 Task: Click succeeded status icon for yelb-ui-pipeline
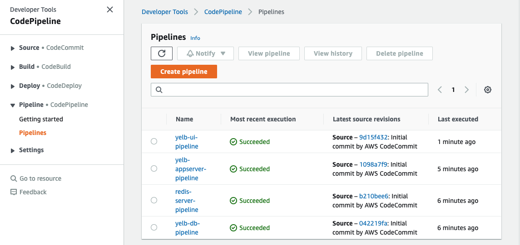(x=233, y=142)
